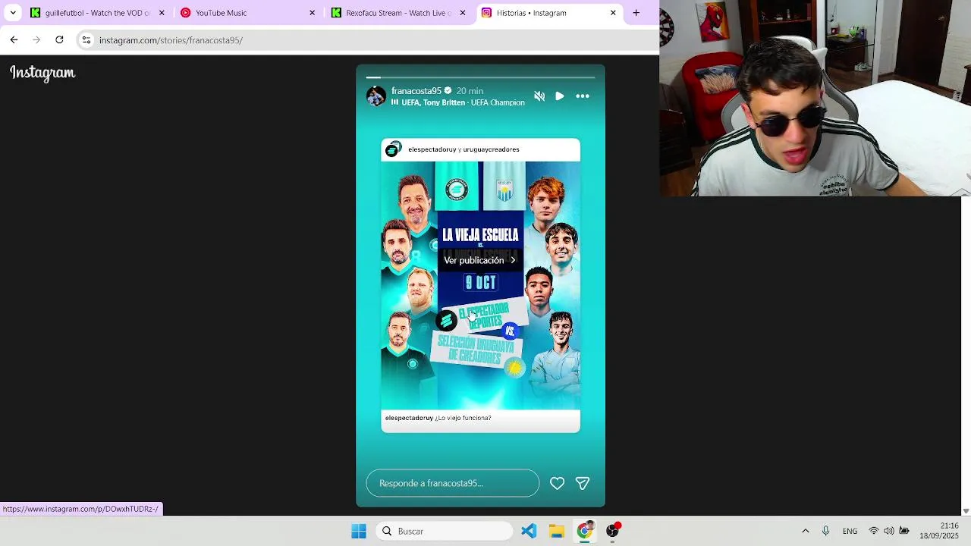Open franacosta95 profile avatar

376,96
